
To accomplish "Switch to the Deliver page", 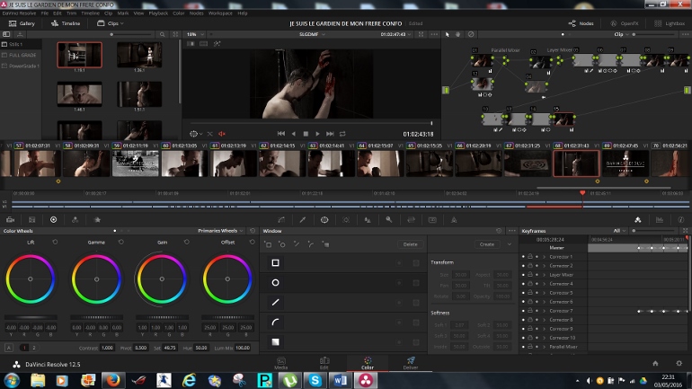I will 411,364.
